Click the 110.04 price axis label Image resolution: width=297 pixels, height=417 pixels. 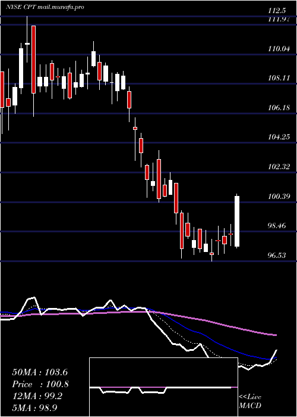point(279,48)
